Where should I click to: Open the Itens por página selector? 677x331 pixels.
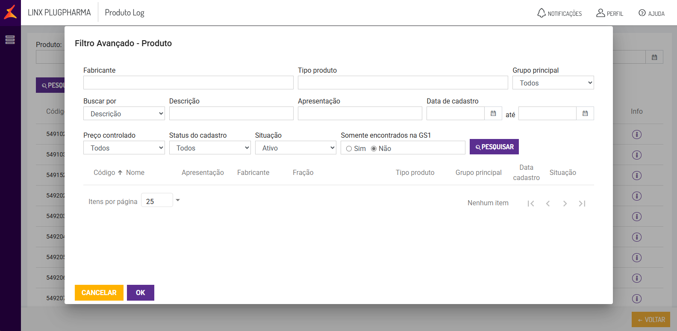pyautogui.click(x=161, y=201)
